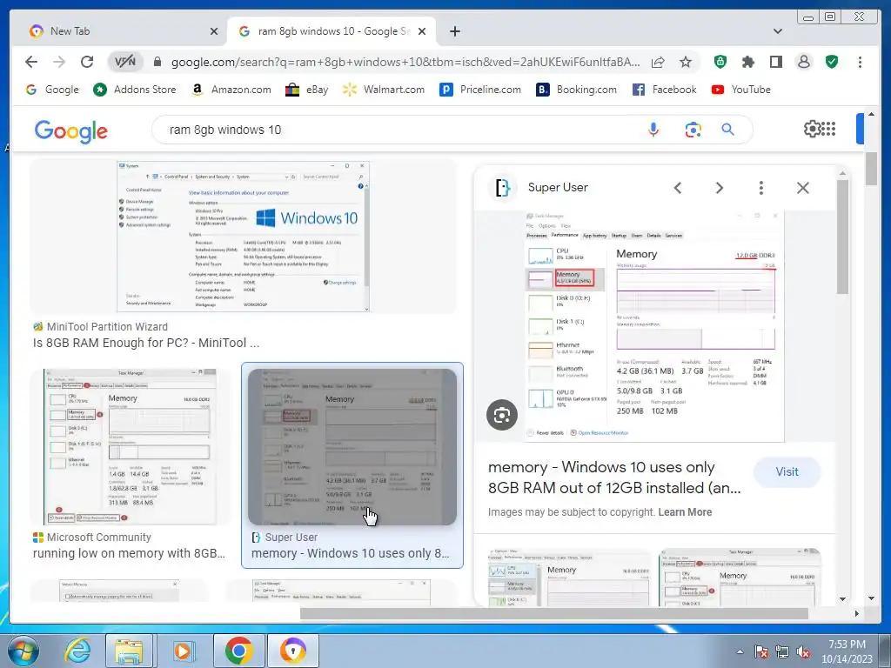The height and width of the screenshot is (668, 891).
Task: Click the Google logo on results page
Action: pos(71,131)
